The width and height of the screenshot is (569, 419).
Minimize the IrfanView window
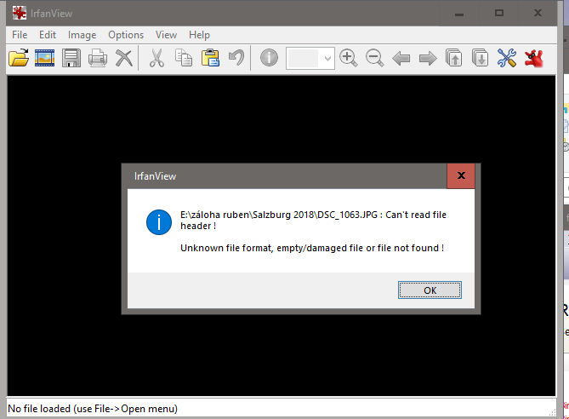[459, 14]
